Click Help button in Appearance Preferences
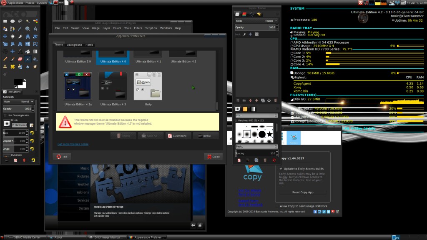427x240 pixels. click(x=62, y=157)
